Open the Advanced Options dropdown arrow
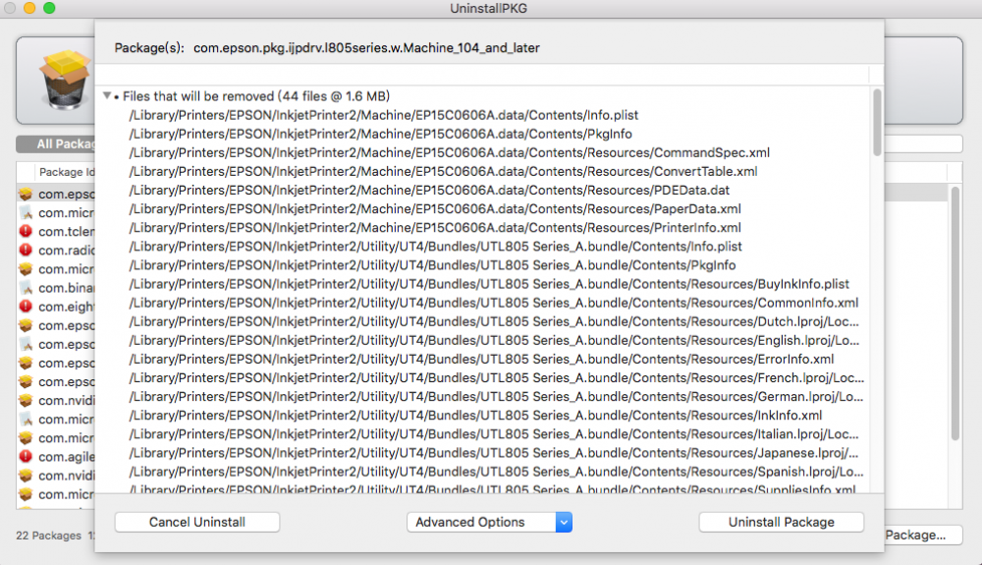The image size is (982, 565). [x=564, y=522]
